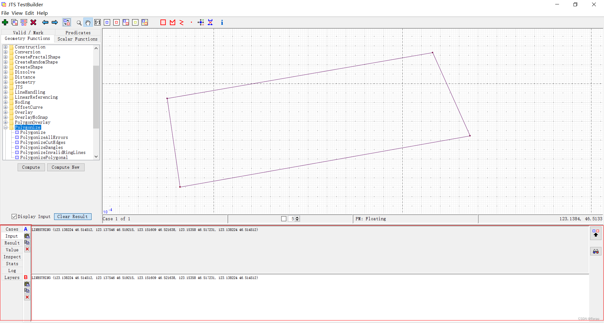Select the blue info tool
The image size is (604, 323).
(222, 22)
